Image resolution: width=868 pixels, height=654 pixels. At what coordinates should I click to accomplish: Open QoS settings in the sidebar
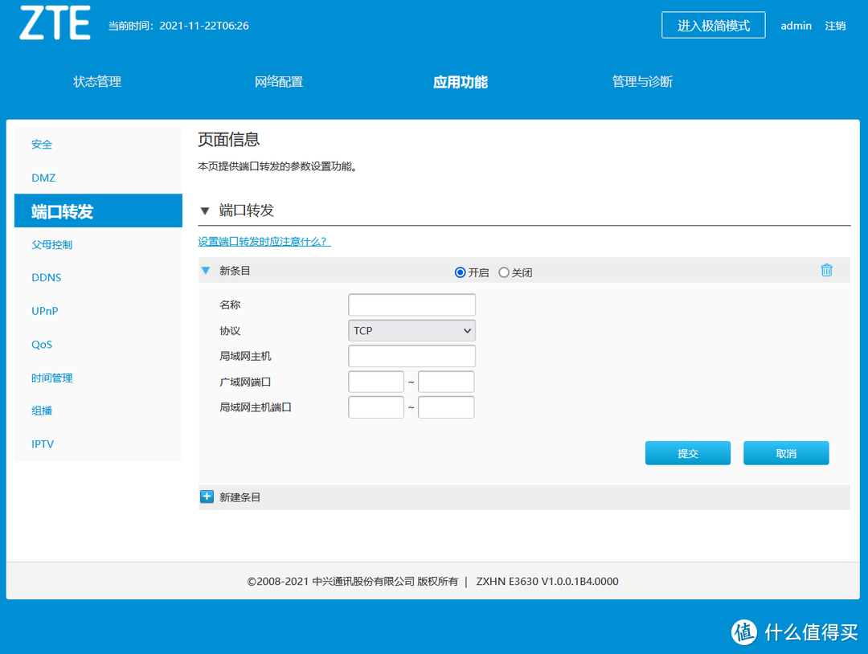click(x=42, y=344)
